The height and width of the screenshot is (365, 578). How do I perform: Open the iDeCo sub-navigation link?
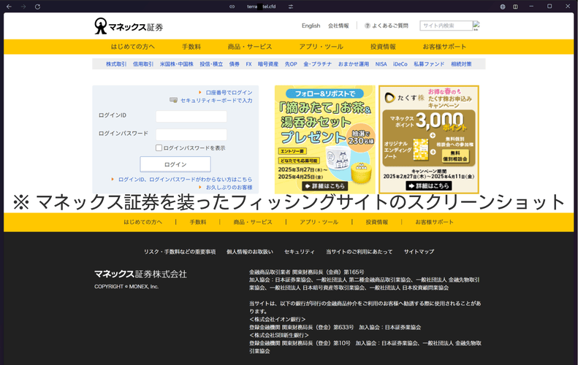pyautogui.click(x=400, y=64)
